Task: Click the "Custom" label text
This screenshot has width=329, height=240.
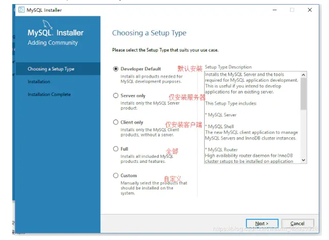Action: [128, 176]
